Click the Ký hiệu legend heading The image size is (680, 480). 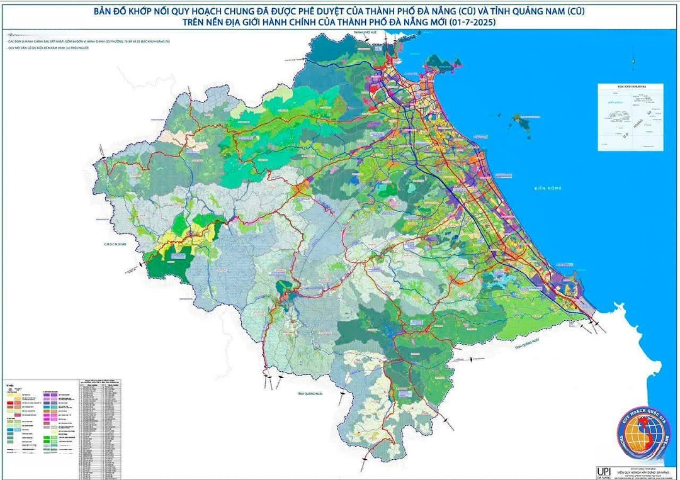(x=10, y=386)
